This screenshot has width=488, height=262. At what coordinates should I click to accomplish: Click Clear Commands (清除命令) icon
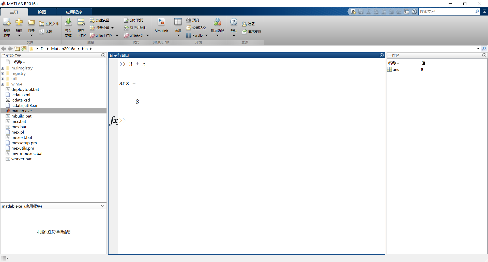coord(126,35)
